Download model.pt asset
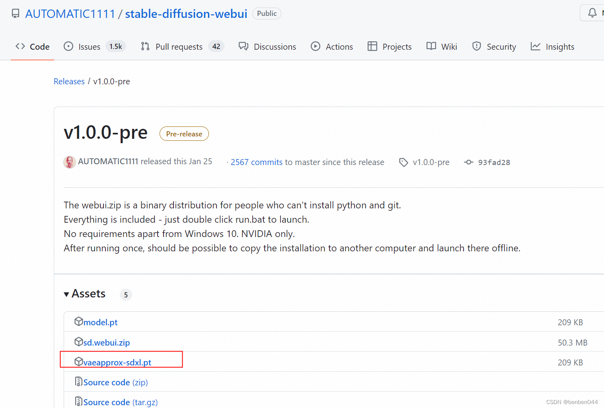Viewport: 604px width, 408px height. point(100,323)
